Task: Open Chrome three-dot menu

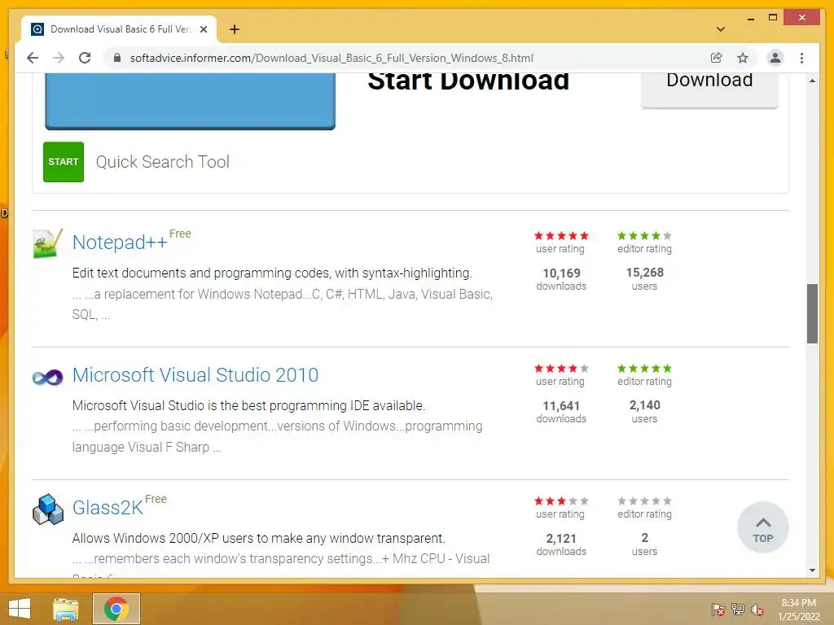Action: coord(801,58)
